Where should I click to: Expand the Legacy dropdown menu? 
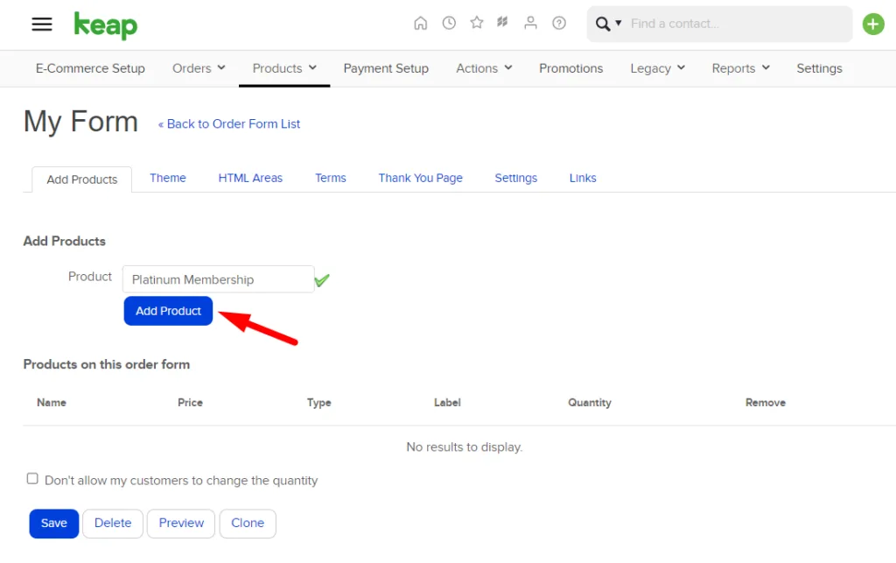tap(658, 68)
